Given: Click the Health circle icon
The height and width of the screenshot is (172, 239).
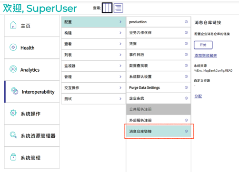Looking at the screenshot, I should coord(13,47).
